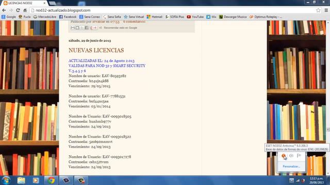Select username line EAV-0093018505
This screenshot has width=330, height=185.
[x=100, y=116]
